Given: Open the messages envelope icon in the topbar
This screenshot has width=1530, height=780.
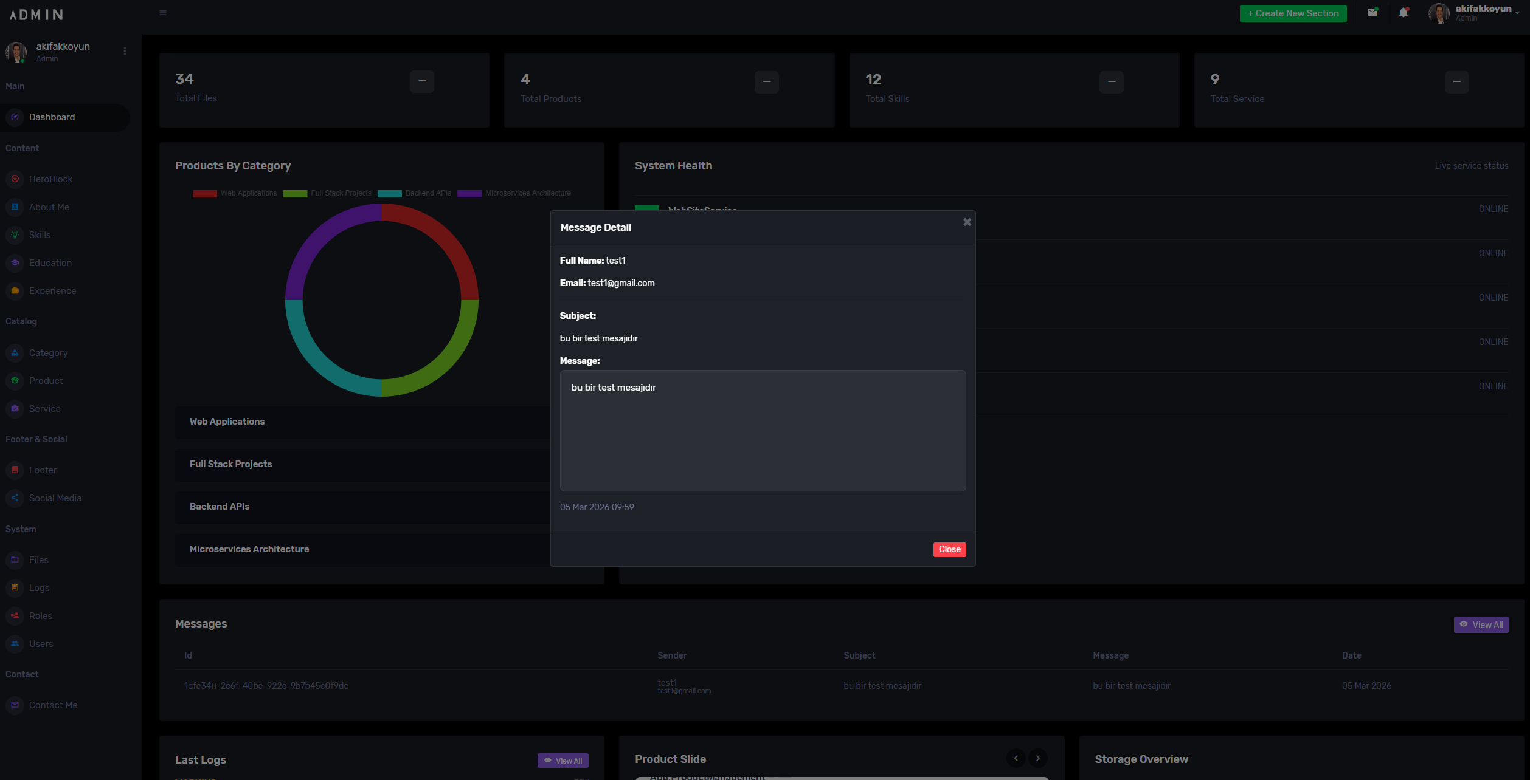Looking at the screenshot, I should pos(1372,12).
